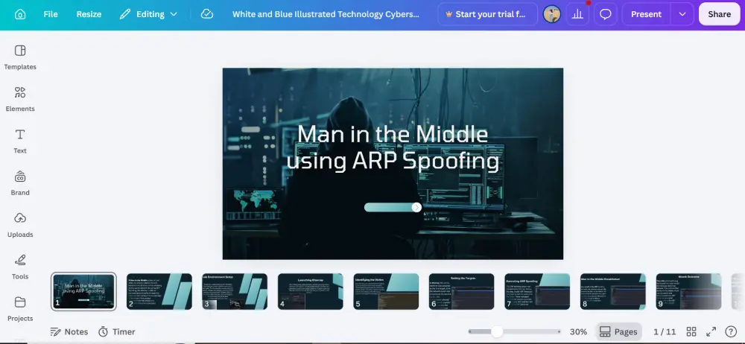The image size is (745, 344).
Task: Open the Uploads panel
Action: pyautogui.click(x=20, y=224)
